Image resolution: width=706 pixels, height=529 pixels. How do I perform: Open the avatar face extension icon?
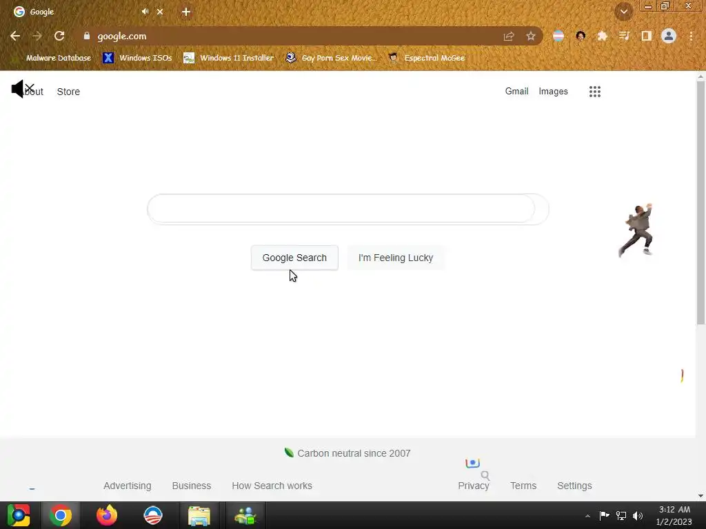581,37
